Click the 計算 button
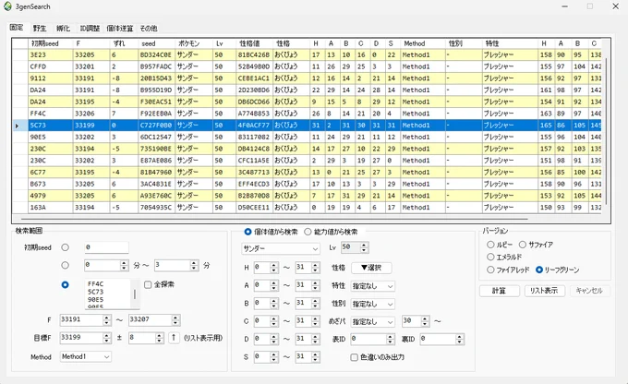 coord(500,291)
